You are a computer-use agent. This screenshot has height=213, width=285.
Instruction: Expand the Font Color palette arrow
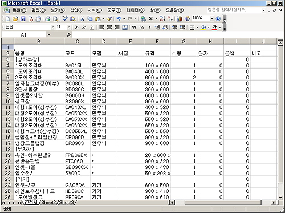tap(220, 27)
